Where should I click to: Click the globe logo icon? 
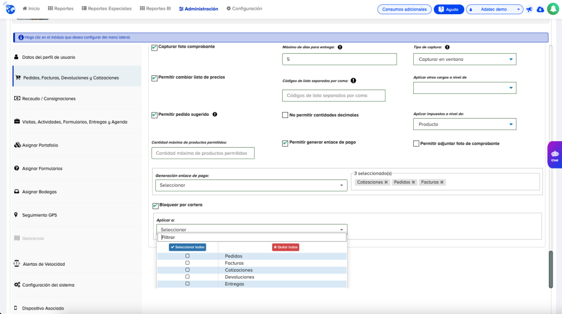point(10,9)
